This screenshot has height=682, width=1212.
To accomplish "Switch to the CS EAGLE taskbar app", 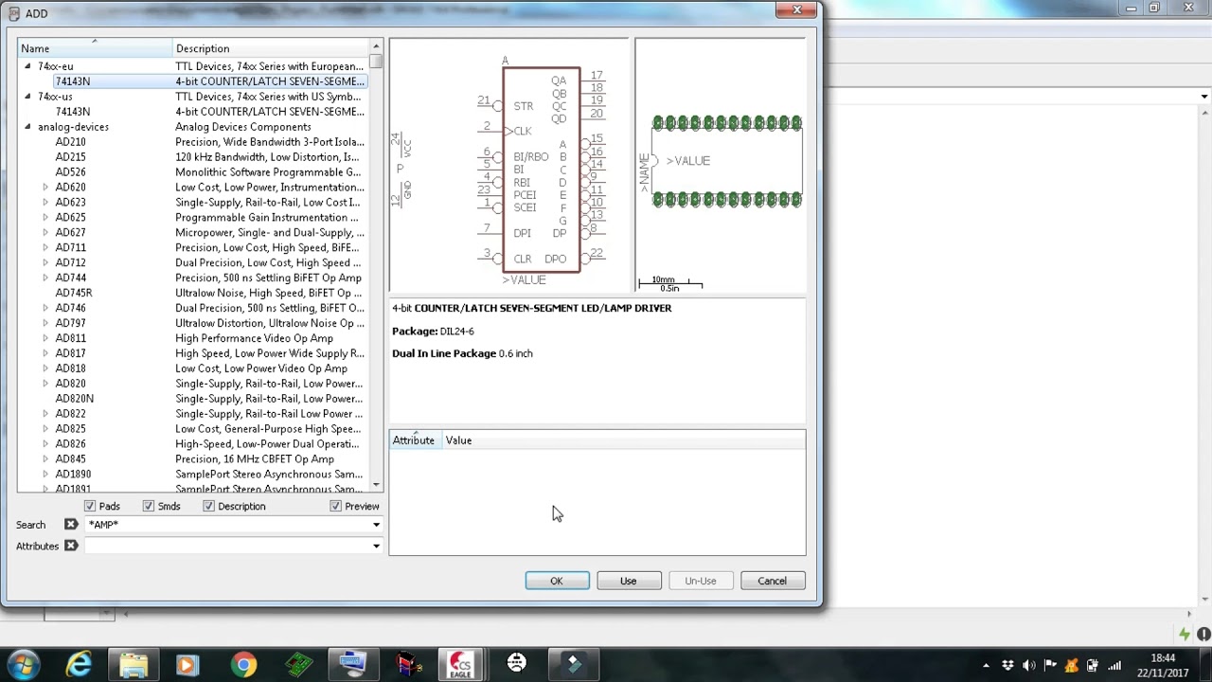I will coord(461,664).
